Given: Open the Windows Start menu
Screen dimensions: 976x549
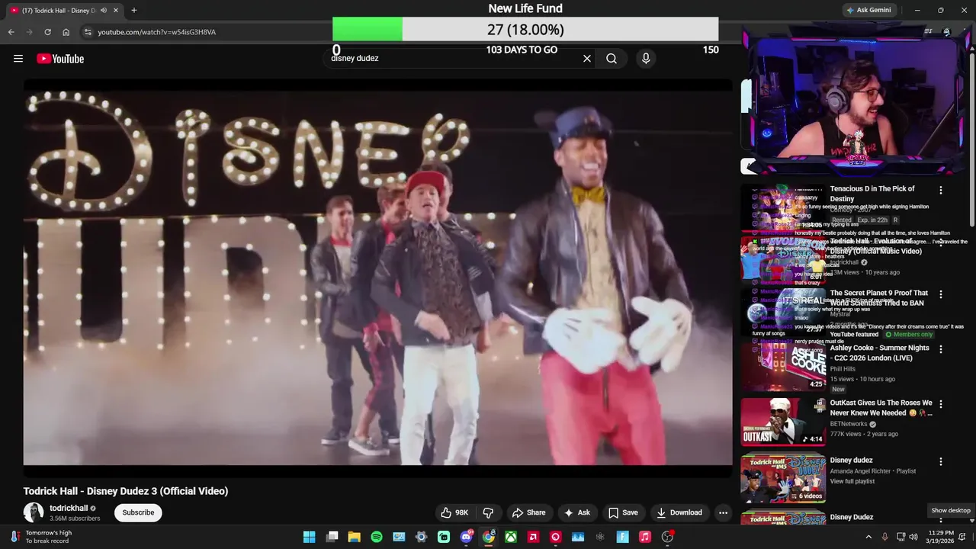Looking at the screenshot, I should click(x=309, y=537).
